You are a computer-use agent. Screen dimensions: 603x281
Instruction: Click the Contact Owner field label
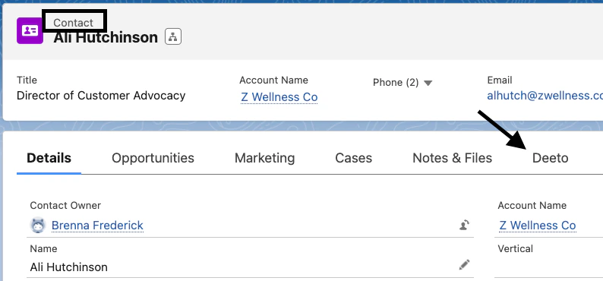[65, 205]
